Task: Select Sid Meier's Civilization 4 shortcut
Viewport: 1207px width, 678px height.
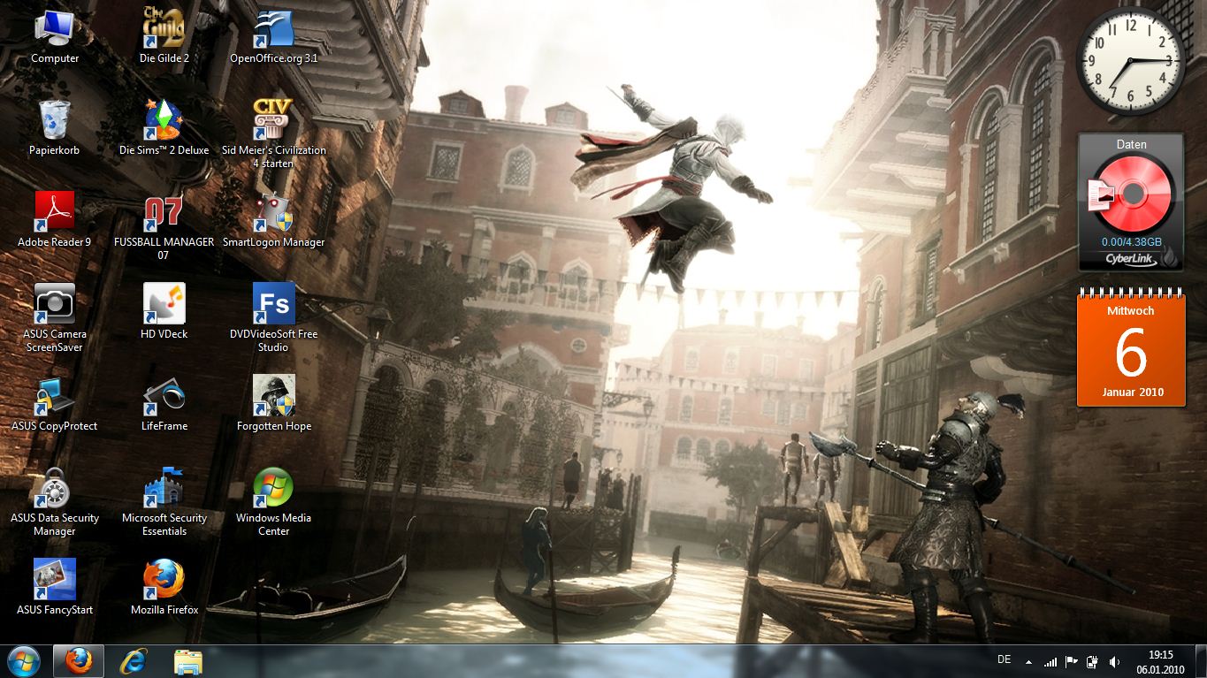Action: 274,134
